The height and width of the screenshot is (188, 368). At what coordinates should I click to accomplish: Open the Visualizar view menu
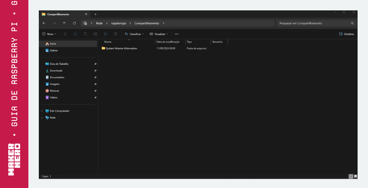159,34
